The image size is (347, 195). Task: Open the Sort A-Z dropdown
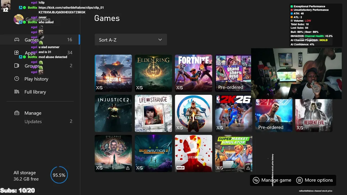[131, 40]
